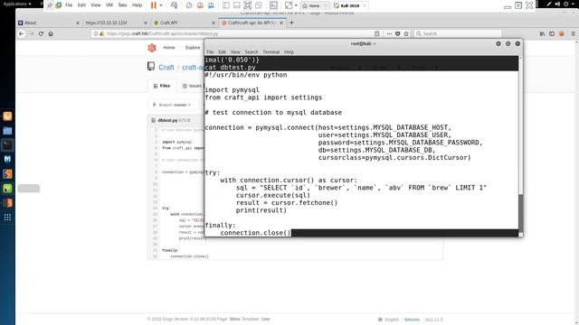Show all applications grid in the dock
This screenshot has width=579, height=325.
(7, 218)
